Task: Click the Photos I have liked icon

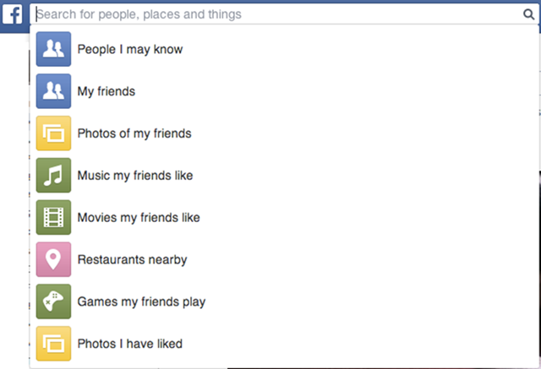Action: [x=53, y=344]
